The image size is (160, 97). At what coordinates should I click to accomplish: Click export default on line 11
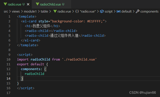click(x=31, y=64)
